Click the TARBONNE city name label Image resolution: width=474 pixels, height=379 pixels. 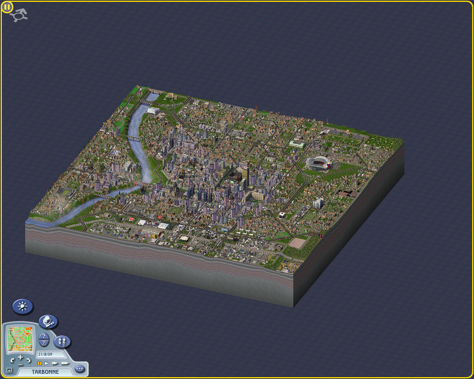45,372
